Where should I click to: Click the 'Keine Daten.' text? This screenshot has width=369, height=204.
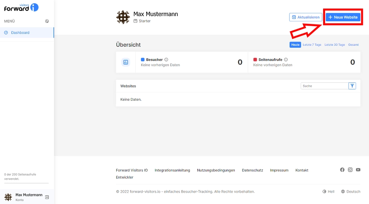[131, 100]
